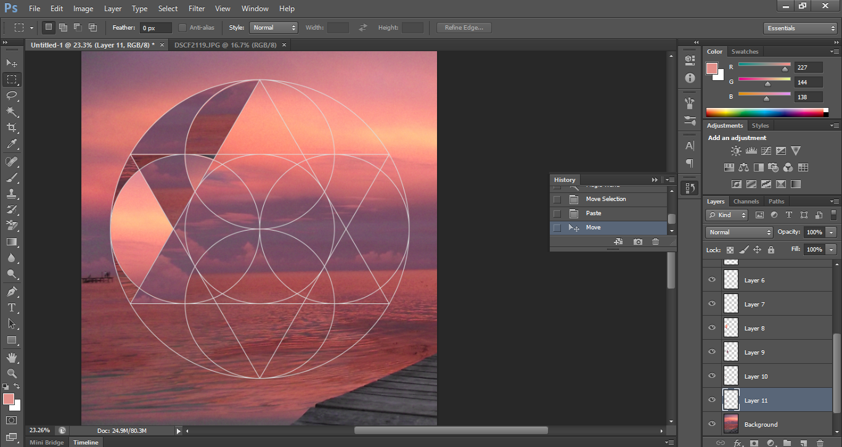This screenshot has height=447, width=842.
Task: Open the Image menu
Action: click(83, 9)
